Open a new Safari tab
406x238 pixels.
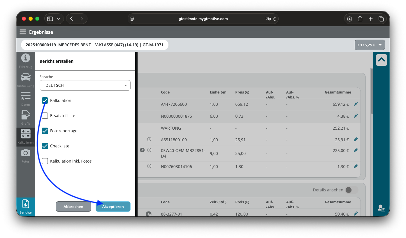(370, 19)
